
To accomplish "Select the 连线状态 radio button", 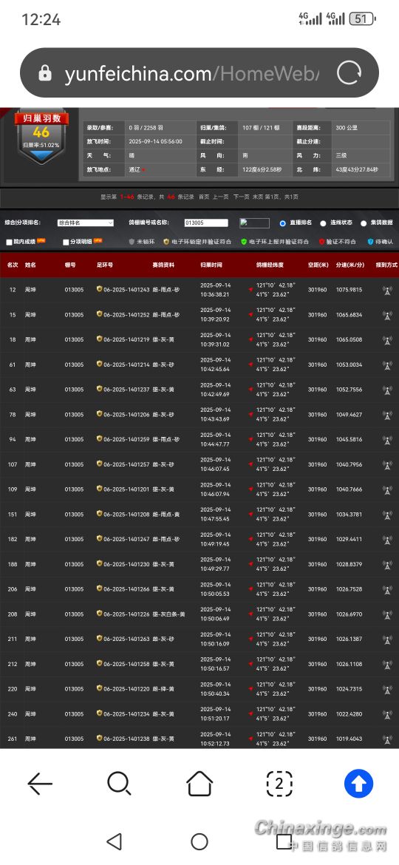I will [324, 223].
